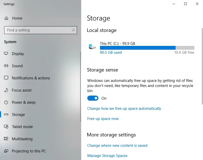Click the Focus assist moon icon
This screenshot has height=160, width=203.
(x=6, y=90)
